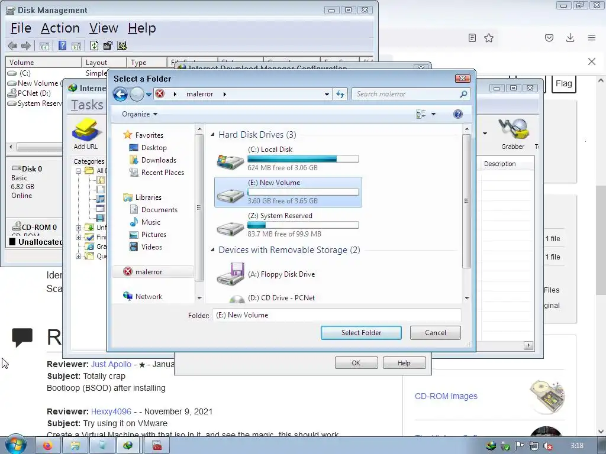Click the (Z:) System Reserved usage bar
Screen dimensions: 606x454
tap(303, 225)
